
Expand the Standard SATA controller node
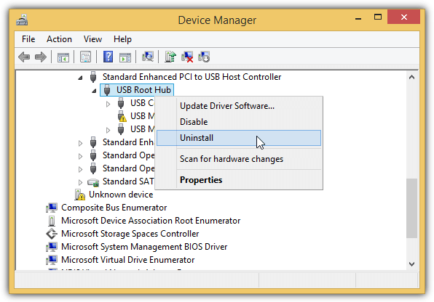(80, 182)
